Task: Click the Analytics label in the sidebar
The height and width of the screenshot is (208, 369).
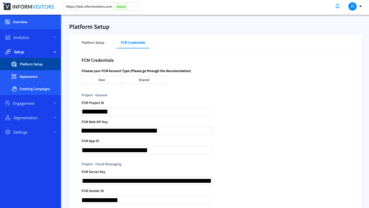Action: pos(21,38)
